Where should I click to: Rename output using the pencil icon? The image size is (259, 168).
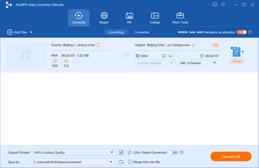[193, 45]
